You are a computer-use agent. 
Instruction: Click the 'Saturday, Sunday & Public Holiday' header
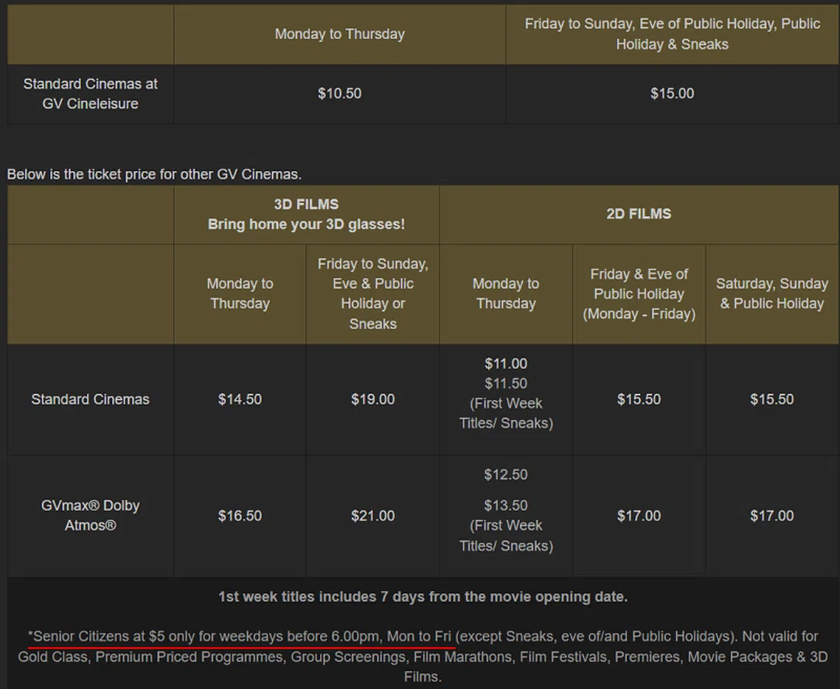click(771, 293)
